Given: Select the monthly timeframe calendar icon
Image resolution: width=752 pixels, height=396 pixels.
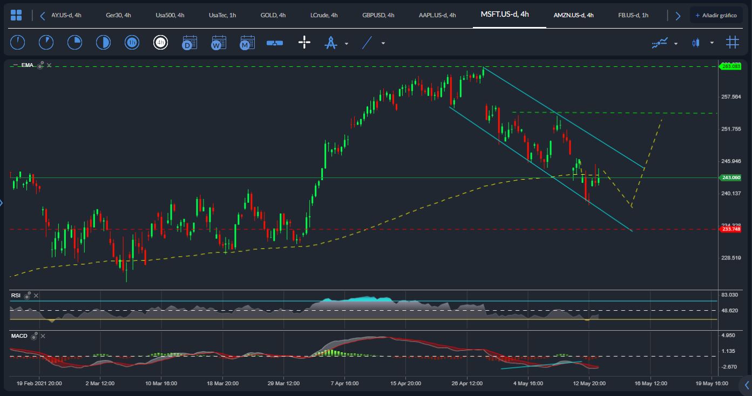Looking at the screenshot, I should (x=247, y=43).
